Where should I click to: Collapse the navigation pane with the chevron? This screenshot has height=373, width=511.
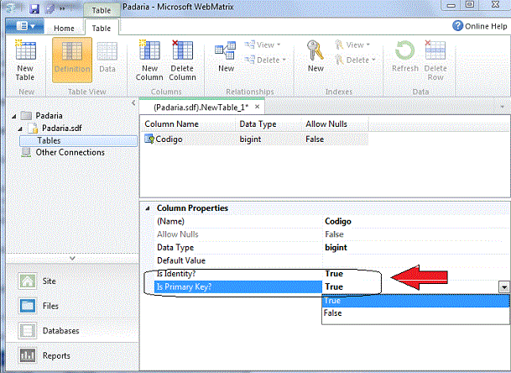click(133, 103)
